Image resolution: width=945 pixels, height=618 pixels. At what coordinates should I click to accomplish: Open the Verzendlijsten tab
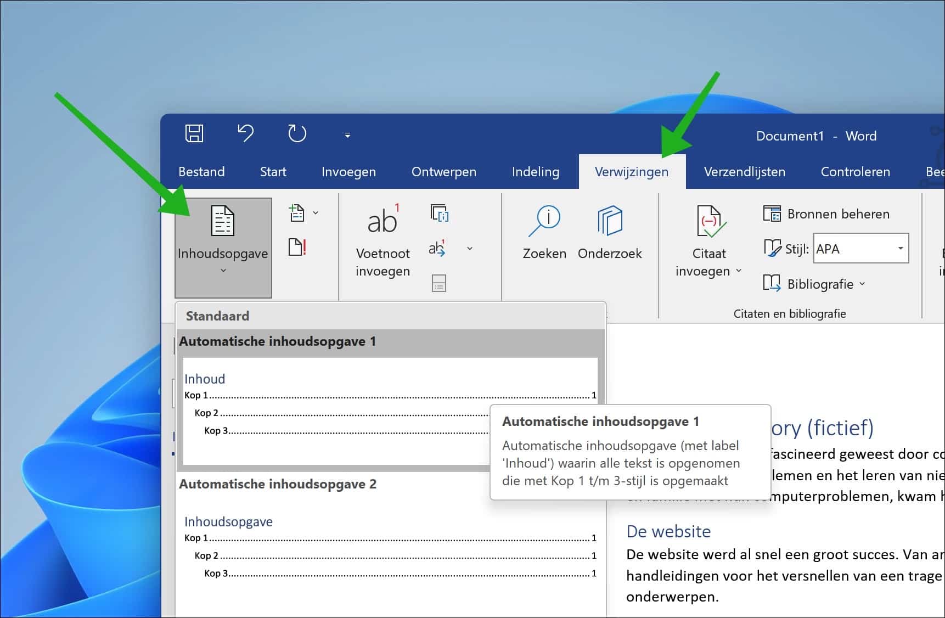click(x=744, y=171)
